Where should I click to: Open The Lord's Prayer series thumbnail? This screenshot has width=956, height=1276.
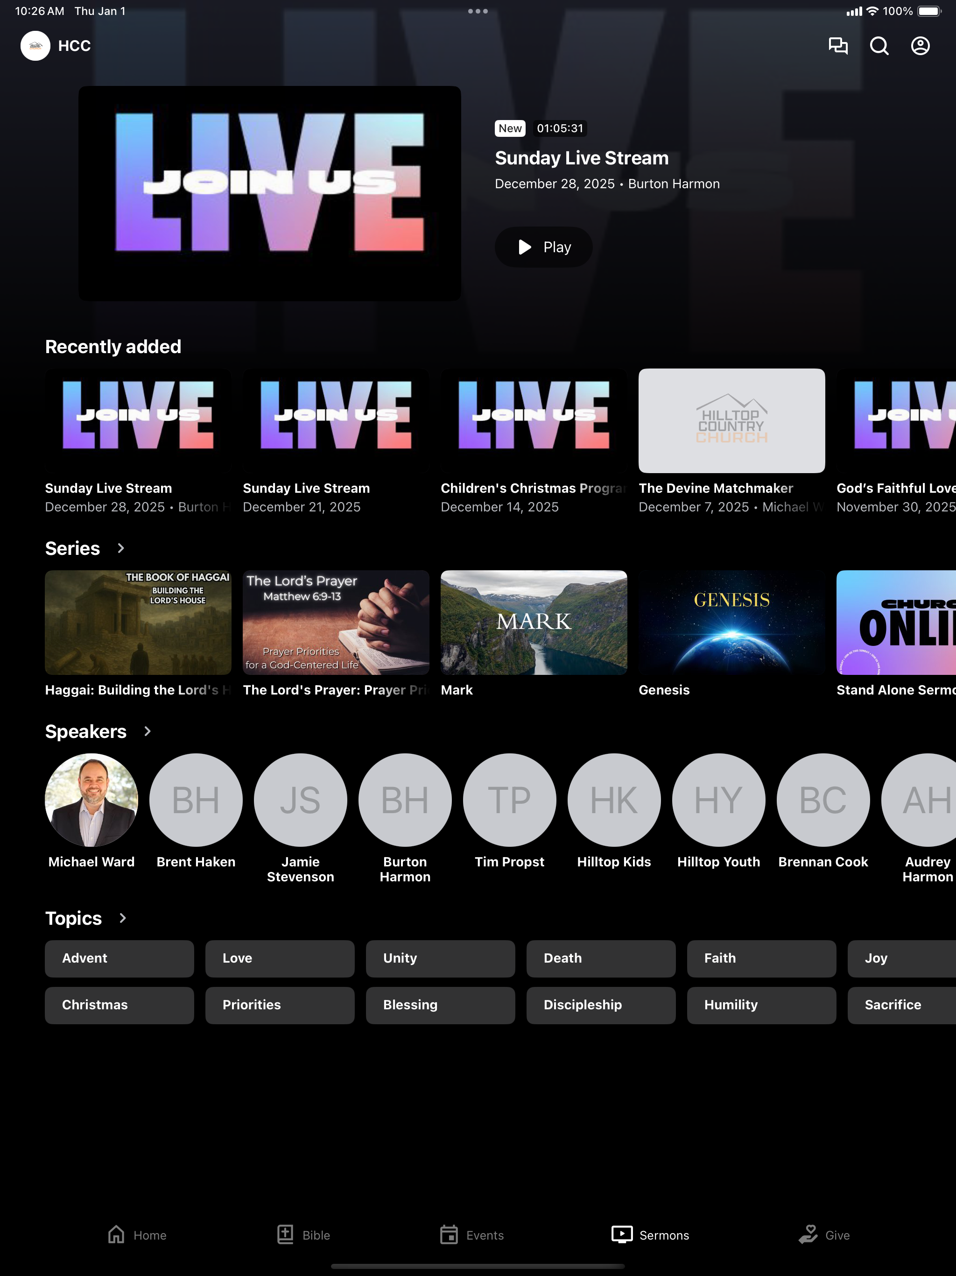[336, 623]
